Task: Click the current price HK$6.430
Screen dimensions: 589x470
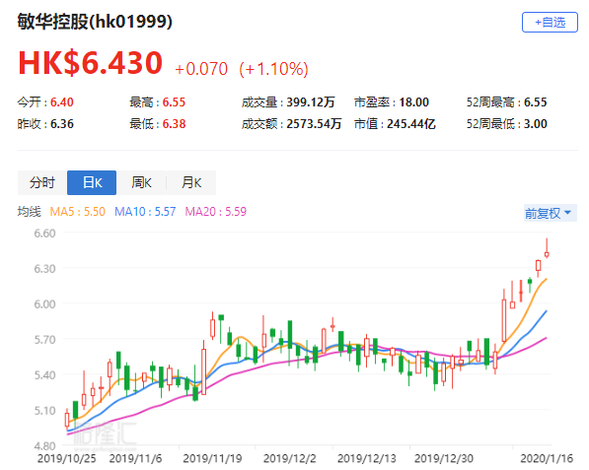Action: [x=91, y=63]
